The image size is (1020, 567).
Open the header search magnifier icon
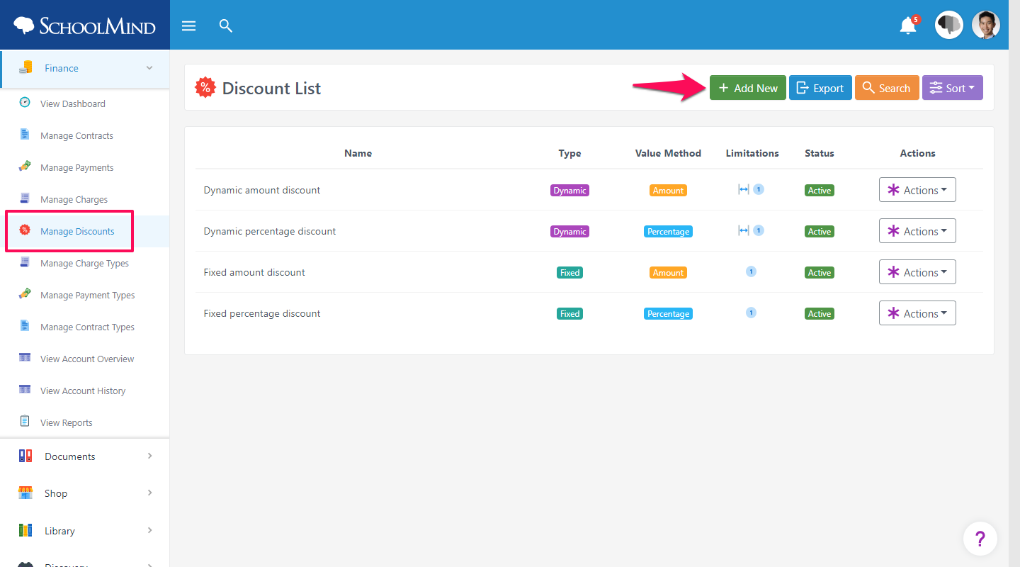[x=226, y=26]
